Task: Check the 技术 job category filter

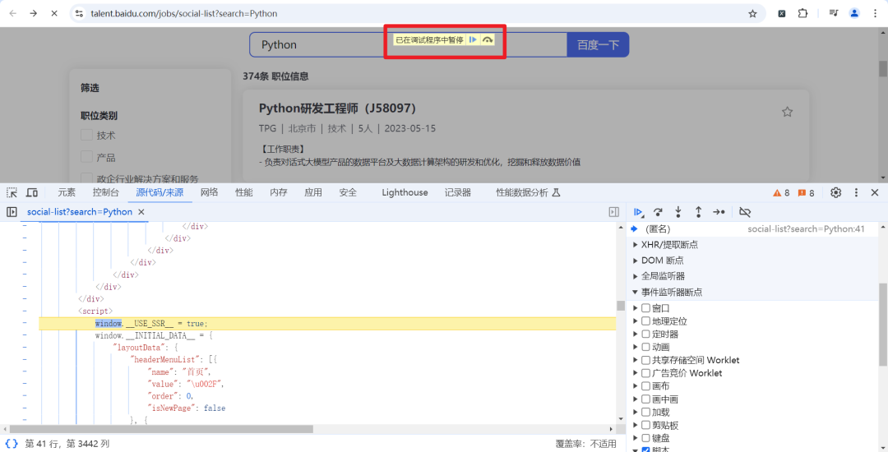Action: (86, 136)
